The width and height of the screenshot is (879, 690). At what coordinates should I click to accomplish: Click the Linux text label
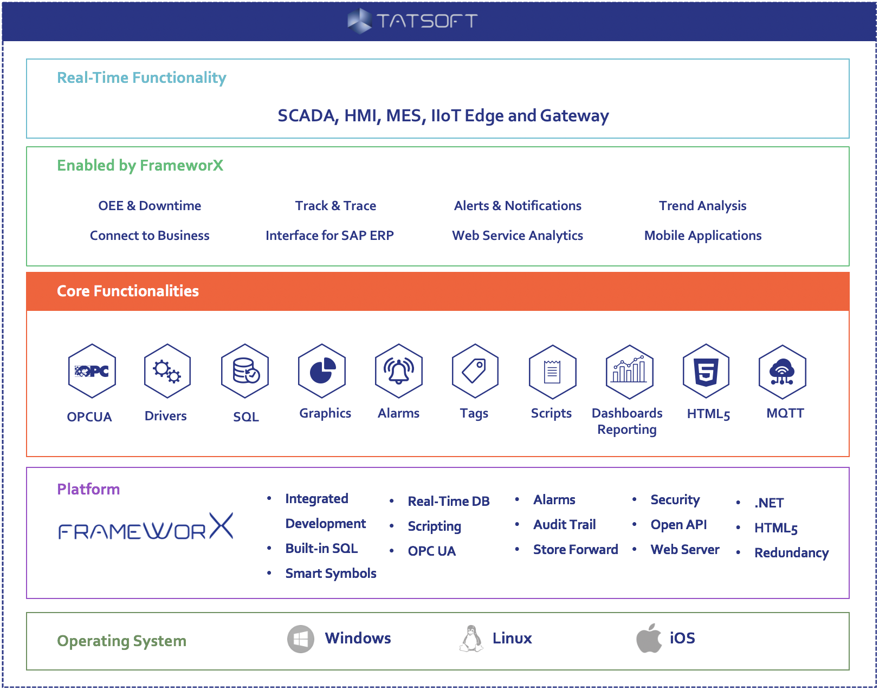512,639
